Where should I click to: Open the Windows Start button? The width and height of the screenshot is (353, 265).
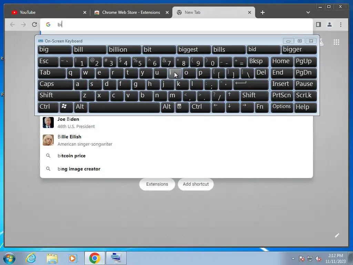(x=9, y=258)
